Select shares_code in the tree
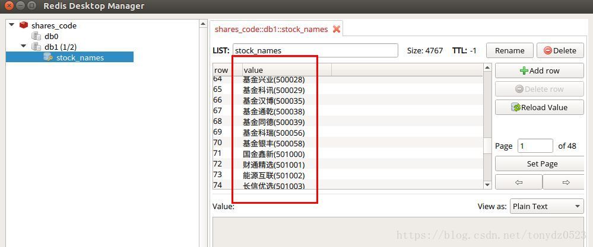Viewport: 593px width, 247px height. [x=53, y=25]
